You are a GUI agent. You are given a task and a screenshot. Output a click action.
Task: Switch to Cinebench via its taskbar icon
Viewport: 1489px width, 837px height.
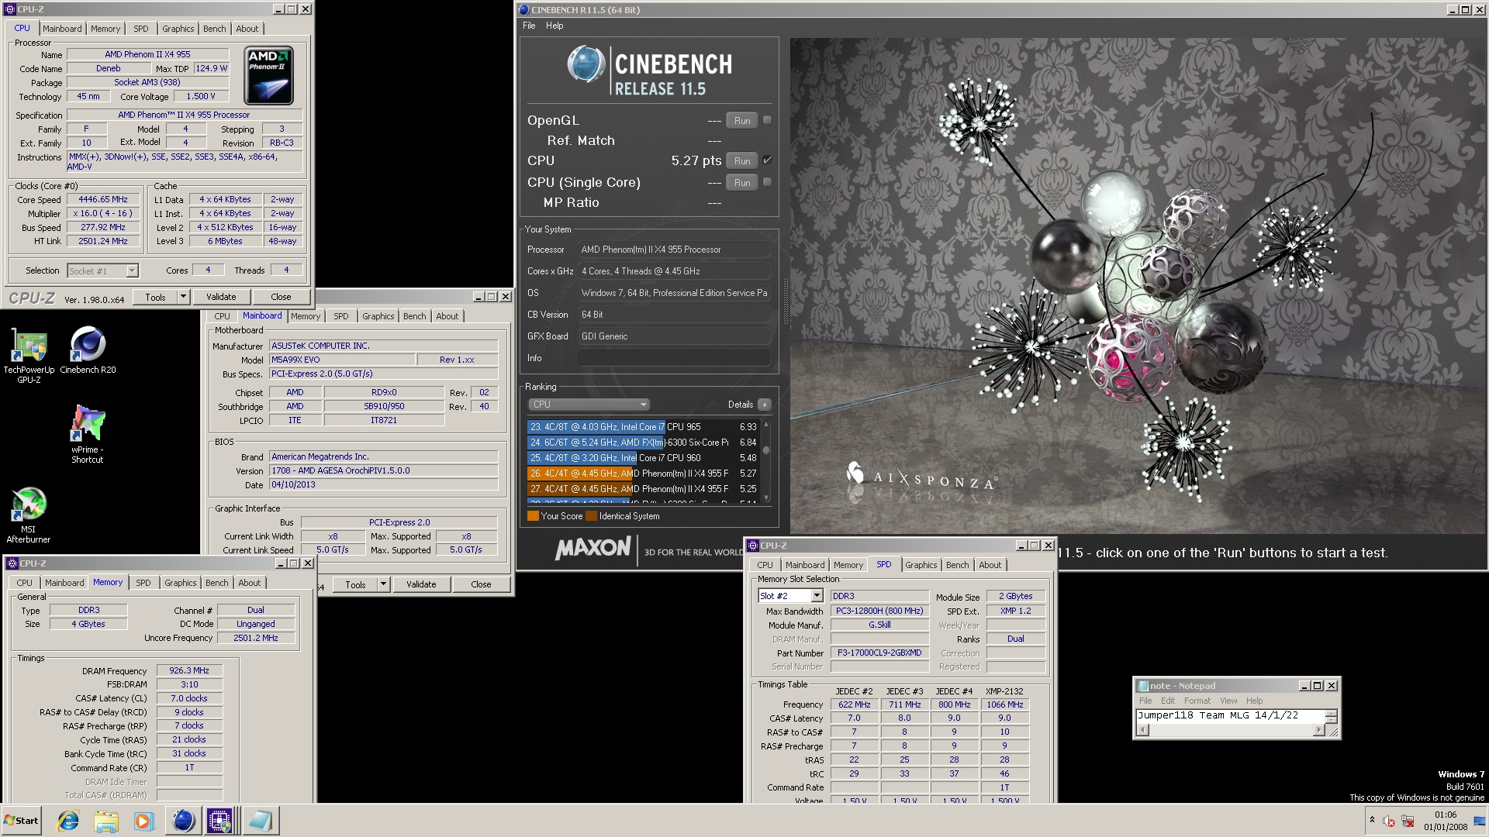(183, 821)
